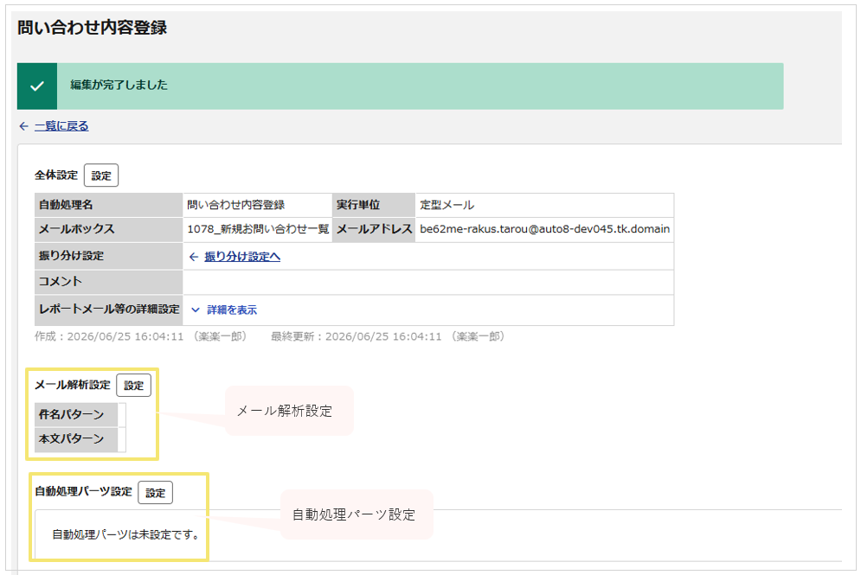Click 設定 button next to 自動処理パーツ設定

[x=156, y=493]
